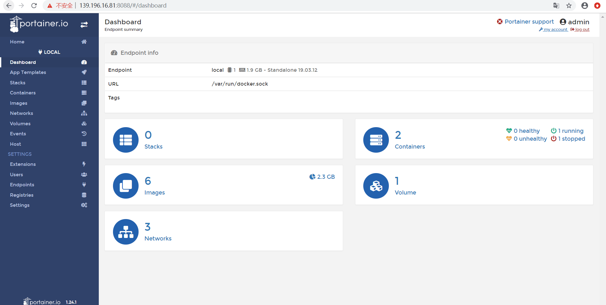606x305 pixels.
Task: Bookmark this page with the star icon
Action: tap(569, 6)
